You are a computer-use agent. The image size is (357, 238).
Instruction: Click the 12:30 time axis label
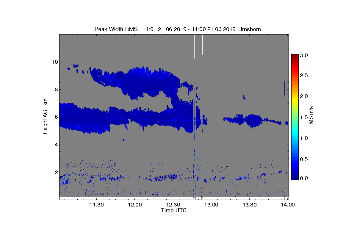pyautogui.click(x=173, y=205)
